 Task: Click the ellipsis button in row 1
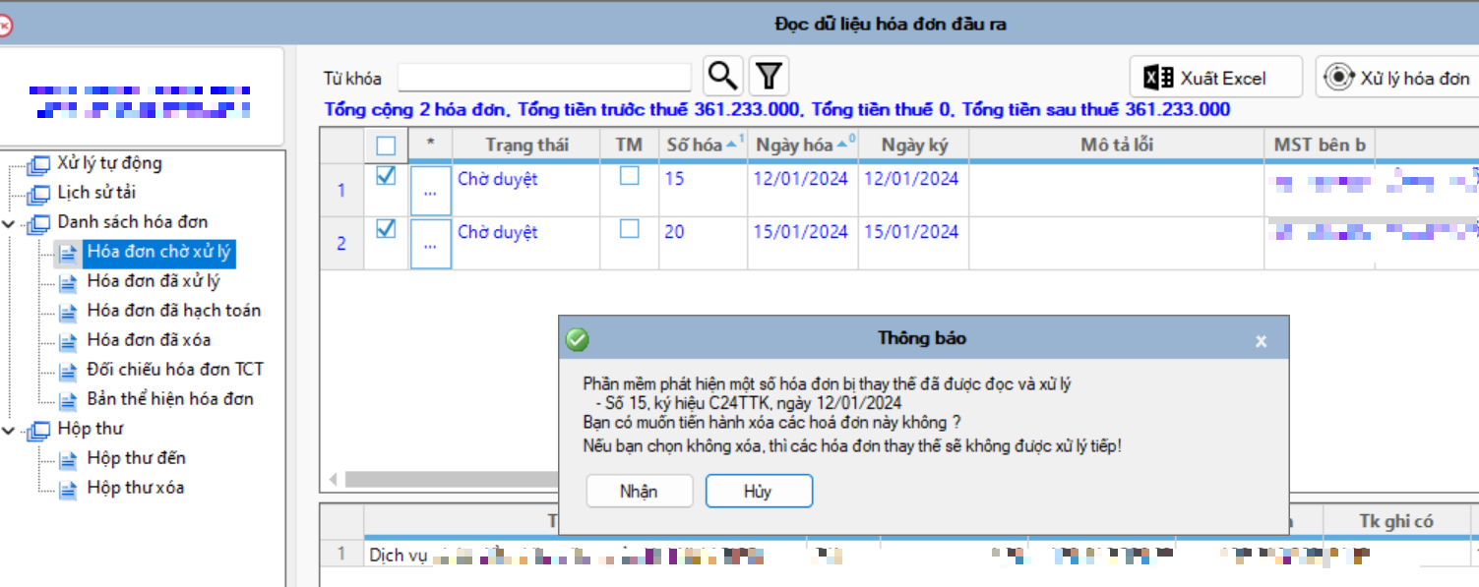430,192
